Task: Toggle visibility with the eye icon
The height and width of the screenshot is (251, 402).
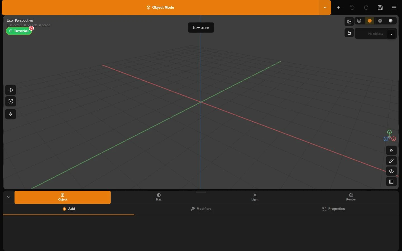Action: [x=391, y=171]
